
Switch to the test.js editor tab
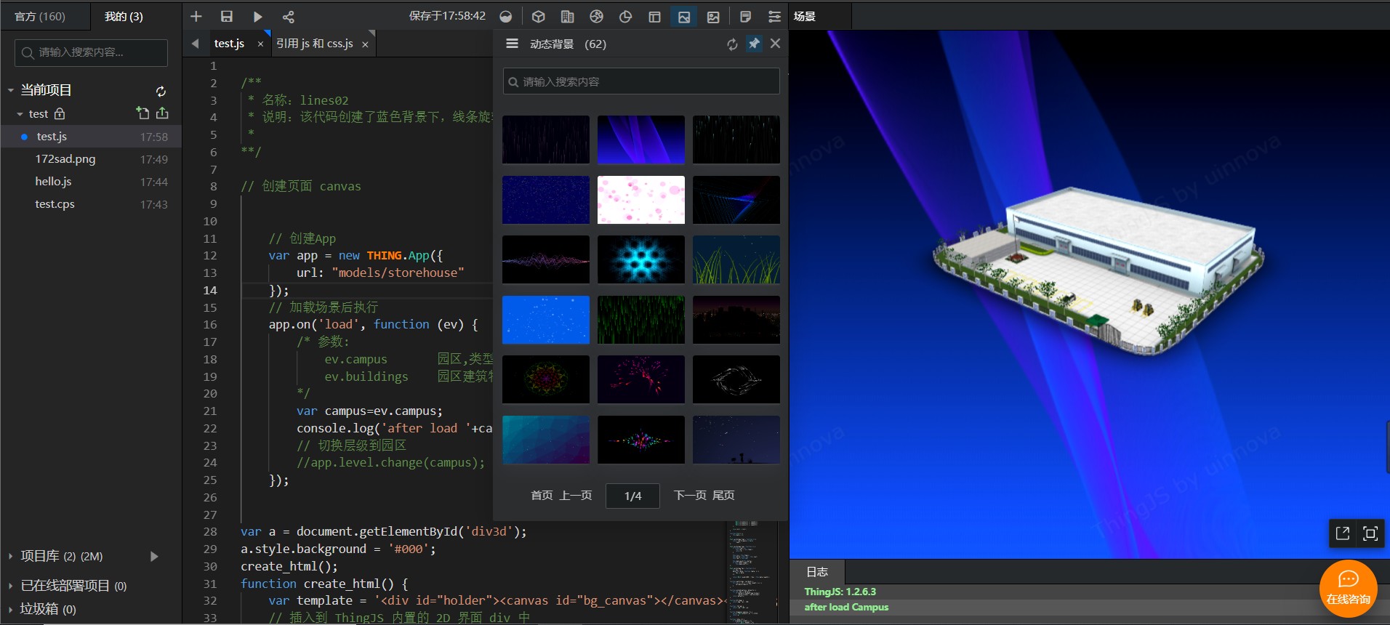tap(229, 44)
